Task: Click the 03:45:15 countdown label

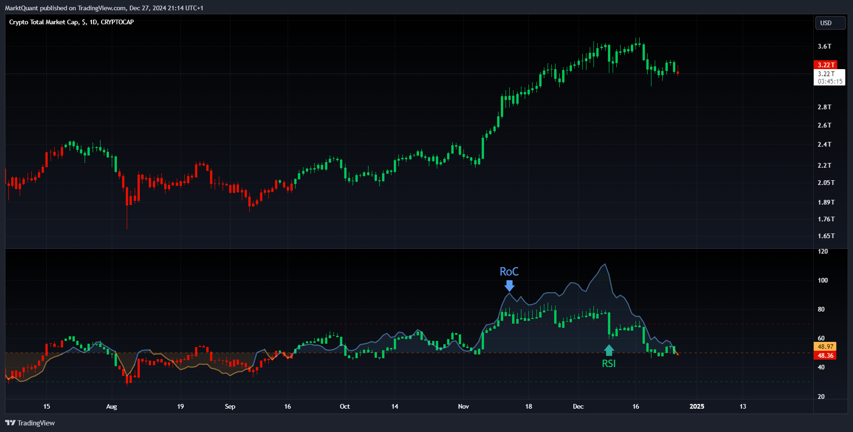Action: tap(830, 81)
